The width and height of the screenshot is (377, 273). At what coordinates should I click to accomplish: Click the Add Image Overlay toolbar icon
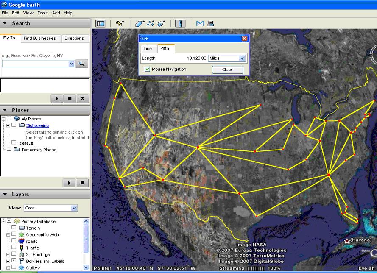[x=161, y=24]
